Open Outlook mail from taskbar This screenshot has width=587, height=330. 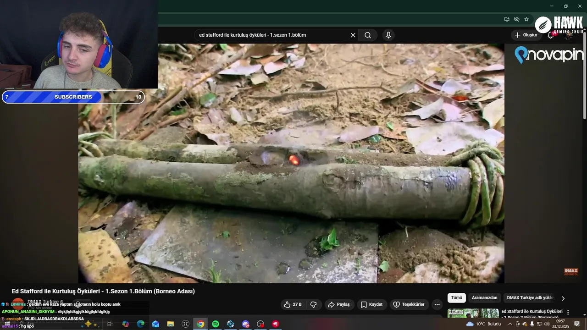[155, 324]
